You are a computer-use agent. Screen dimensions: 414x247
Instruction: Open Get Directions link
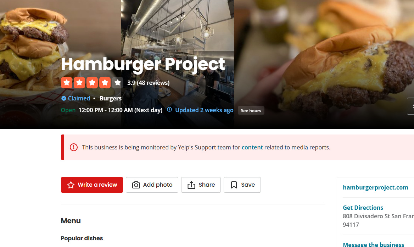(x=363, y=208)
